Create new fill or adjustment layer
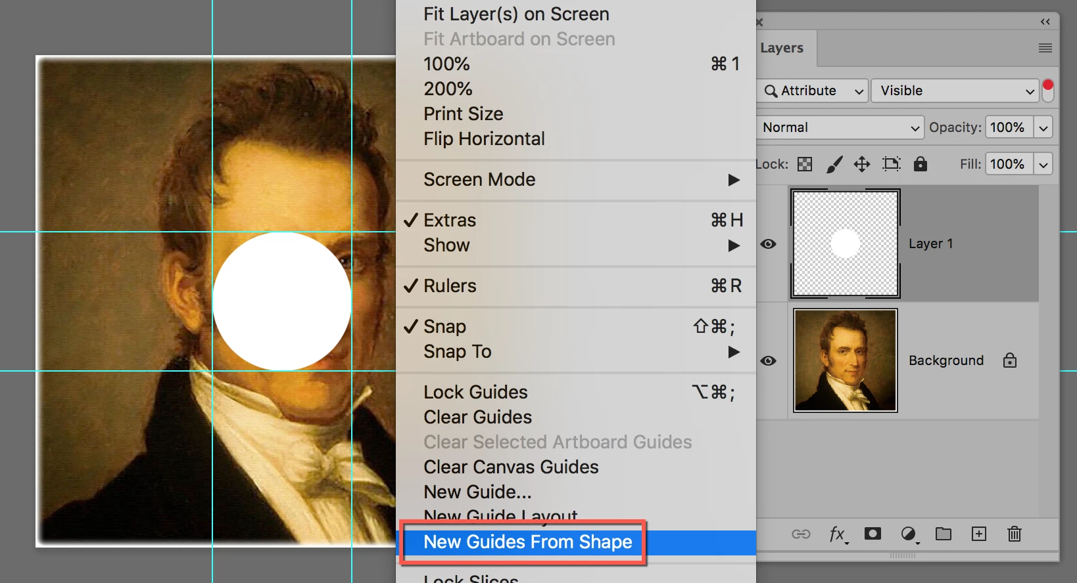Viewport: 1077px width, 583px height. (909, 534)
